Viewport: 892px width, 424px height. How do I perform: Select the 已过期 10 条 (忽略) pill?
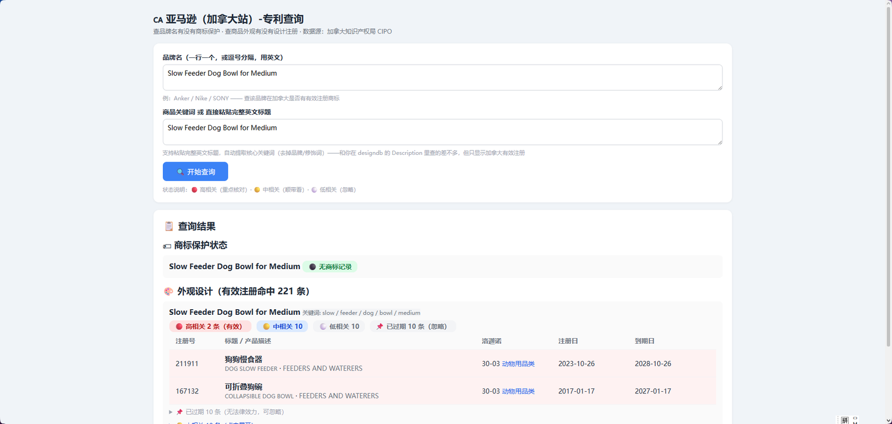(413, 326)
